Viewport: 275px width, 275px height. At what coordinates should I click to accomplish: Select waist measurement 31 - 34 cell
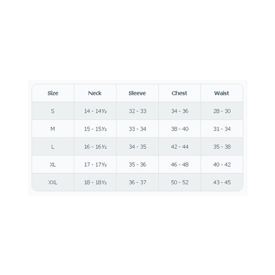(222, 129)
